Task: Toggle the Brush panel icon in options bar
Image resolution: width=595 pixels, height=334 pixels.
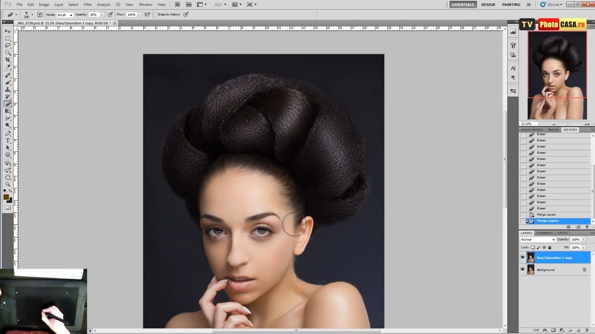Action: pos(40,14)
